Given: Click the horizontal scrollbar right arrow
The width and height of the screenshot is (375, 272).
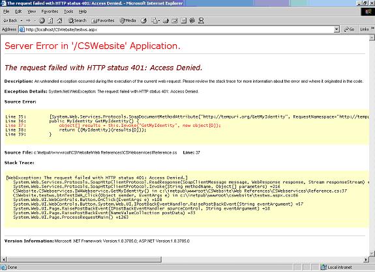Looking at the screenshot, I should (367, 260).
